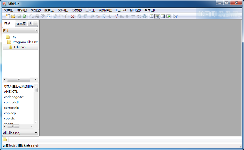Click the Find magnifier icon
The image size is (244, 150).
92,16
